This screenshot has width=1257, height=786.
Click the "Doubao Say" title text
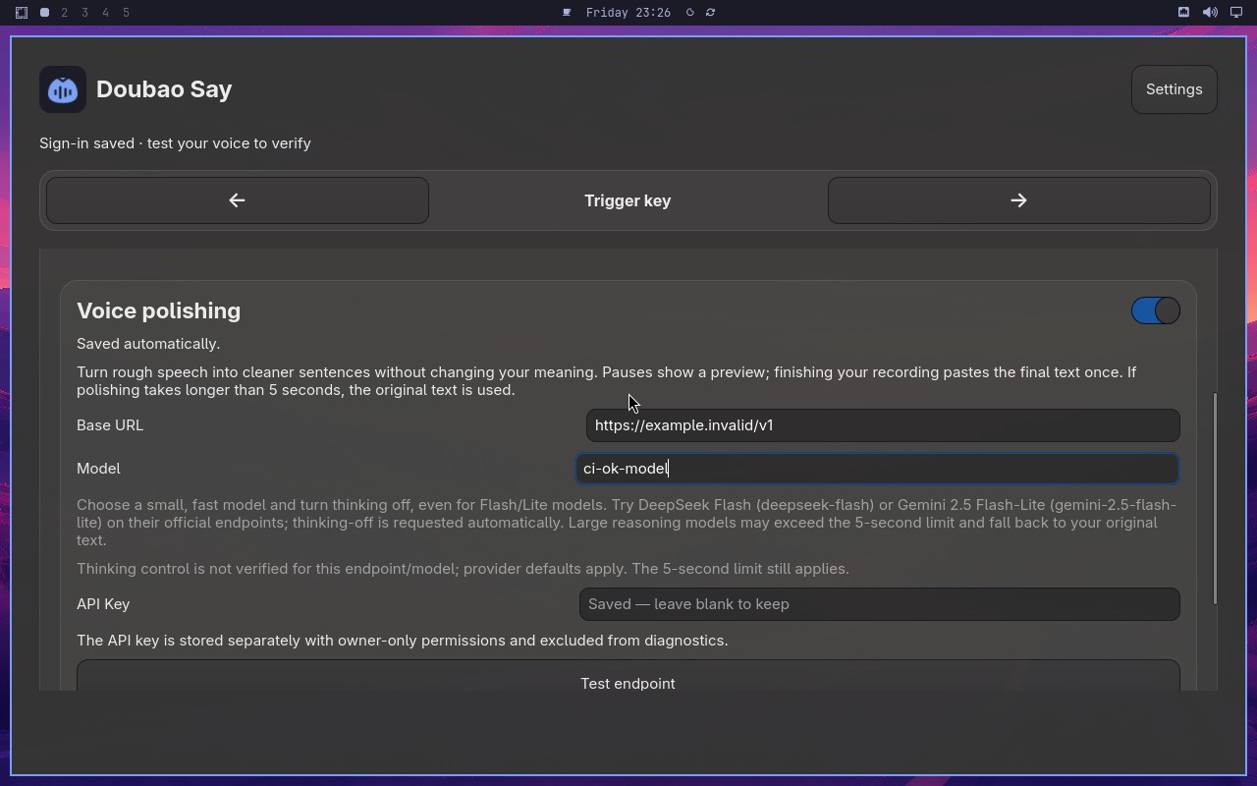[x=164, y=89]
